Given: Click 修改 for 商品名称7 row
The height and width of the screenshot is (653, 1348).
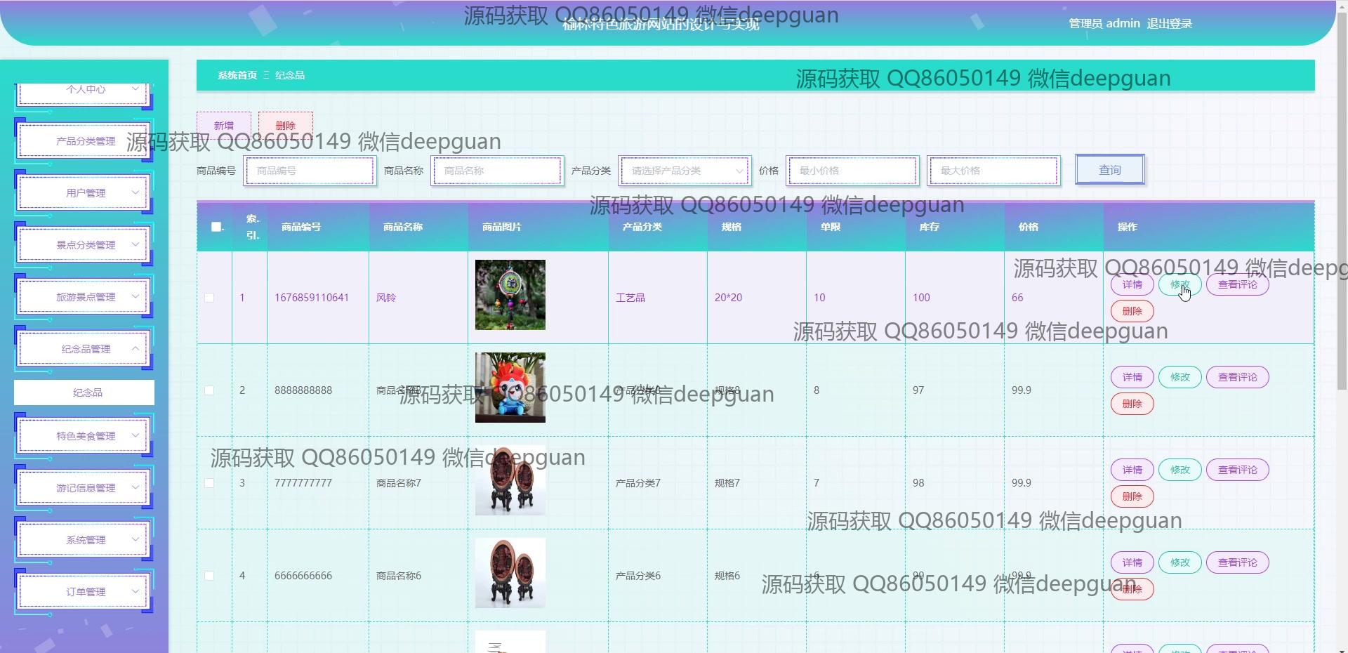Looking at the screenshot, I should pyautogui.click(x=1180, y=470).
